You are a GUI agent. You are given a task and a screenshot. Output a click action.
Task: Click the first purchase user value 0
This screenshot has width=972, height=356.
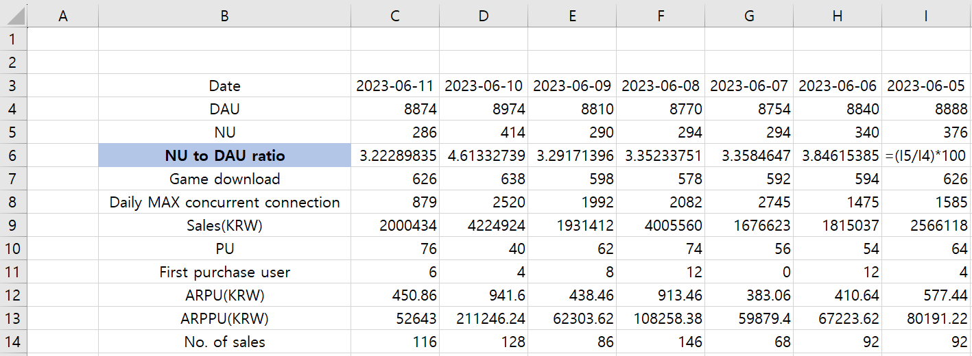[749, 272]
